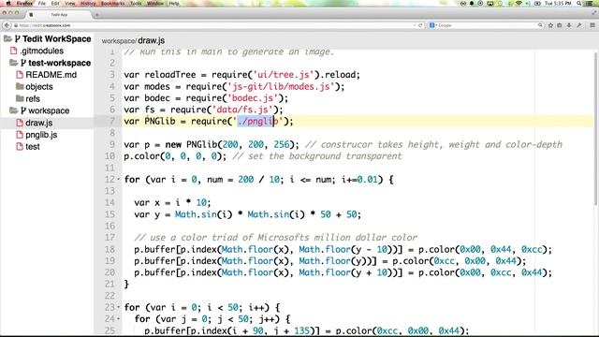Screen dimensions: 599x337
Task: Click the workspace/draw.js path header
Action: tap(133, 40)
